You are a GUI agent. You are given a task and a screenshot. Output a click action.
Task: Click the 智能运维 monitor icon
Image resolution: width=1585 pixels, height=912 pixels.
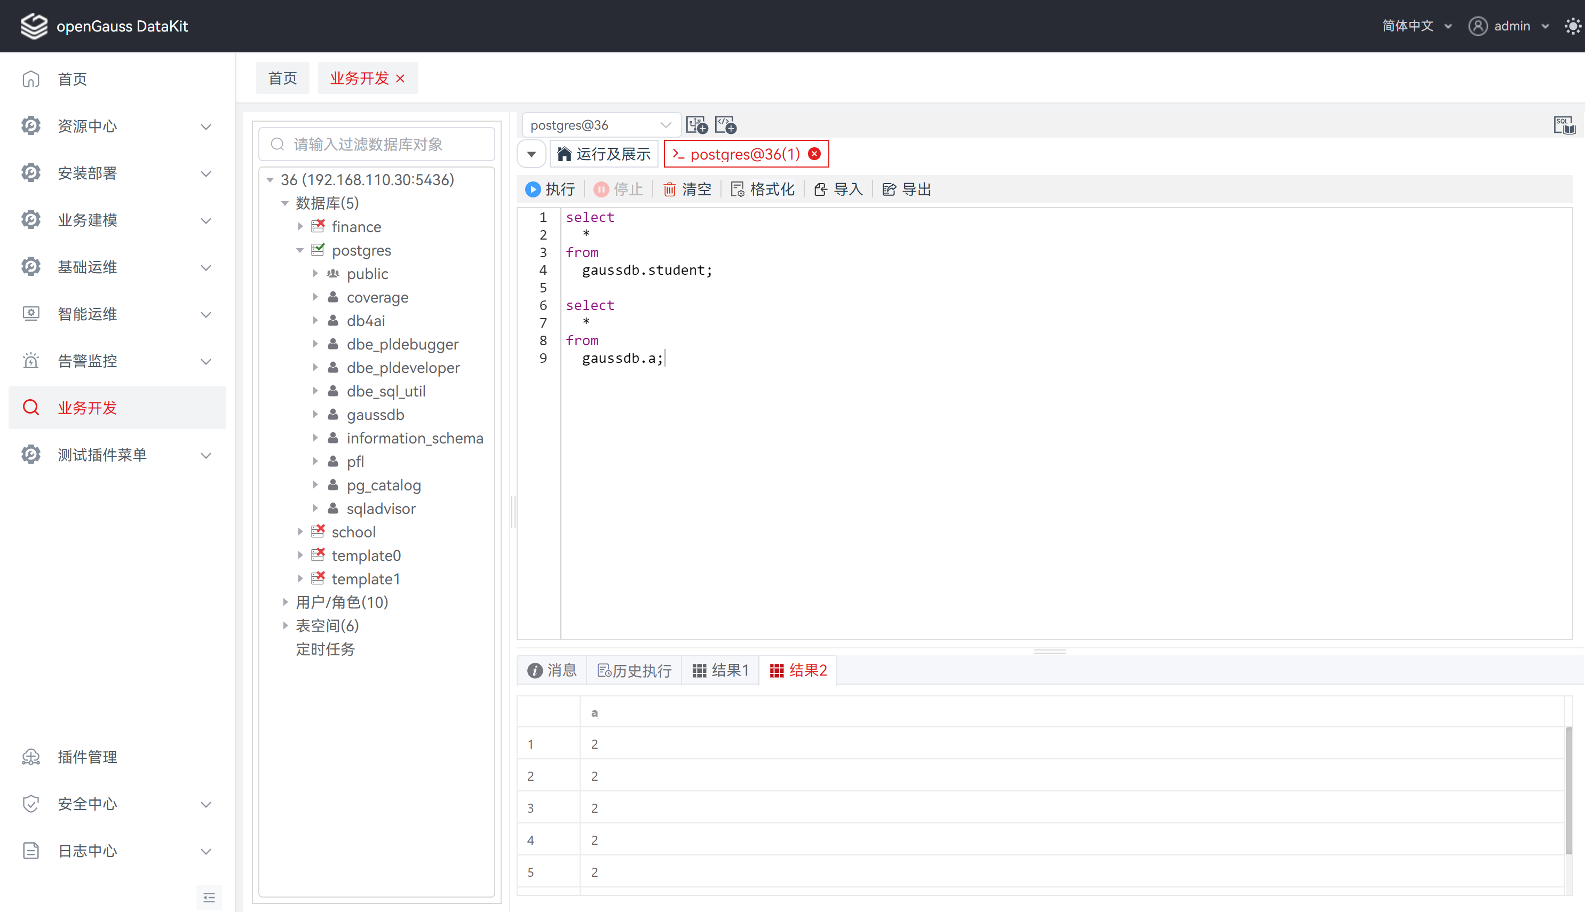30,314
